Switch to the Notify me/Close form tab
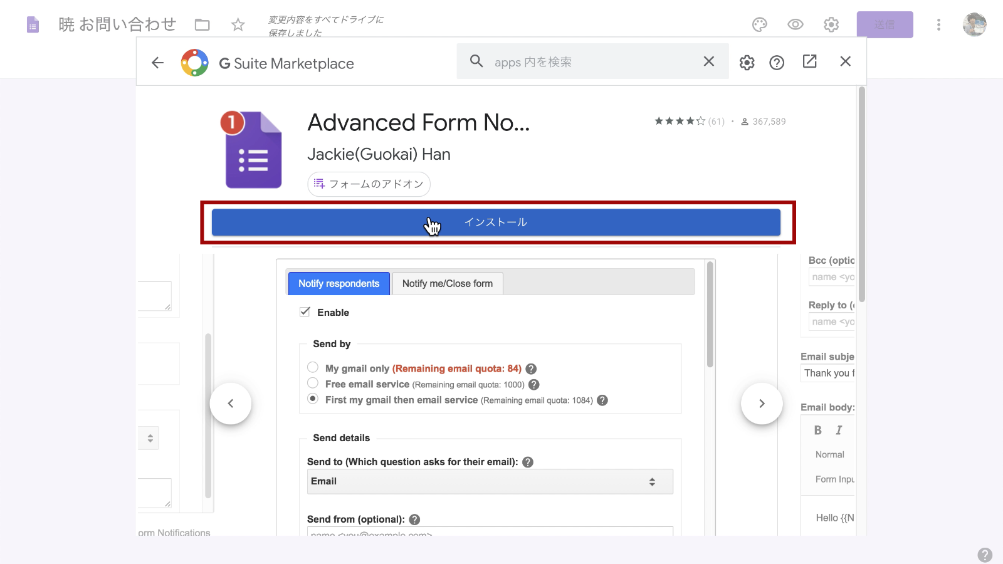Viewport: 1003px width, 564px height. pyautogui.click(x=448, y=283)
